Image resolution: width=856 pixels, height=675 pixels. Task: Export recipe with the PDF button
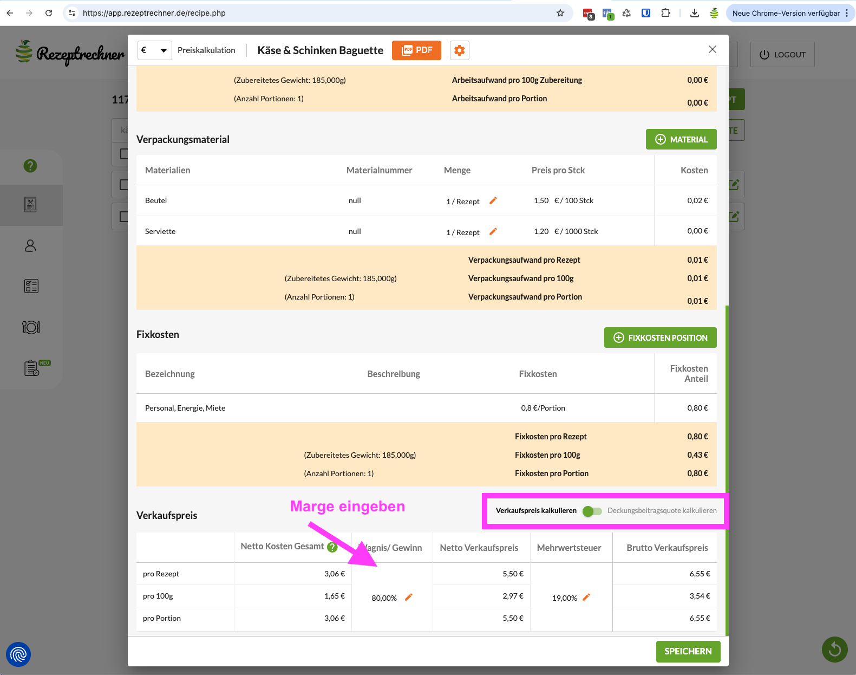click(x=416, y=50)
